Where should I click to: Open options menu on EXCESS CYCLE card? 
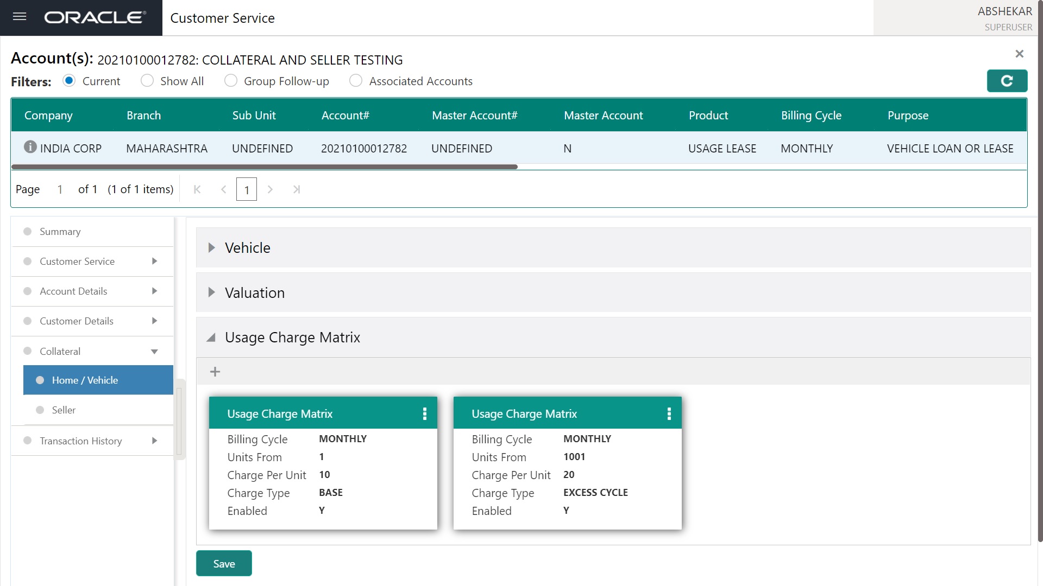(x=669, y=414)
